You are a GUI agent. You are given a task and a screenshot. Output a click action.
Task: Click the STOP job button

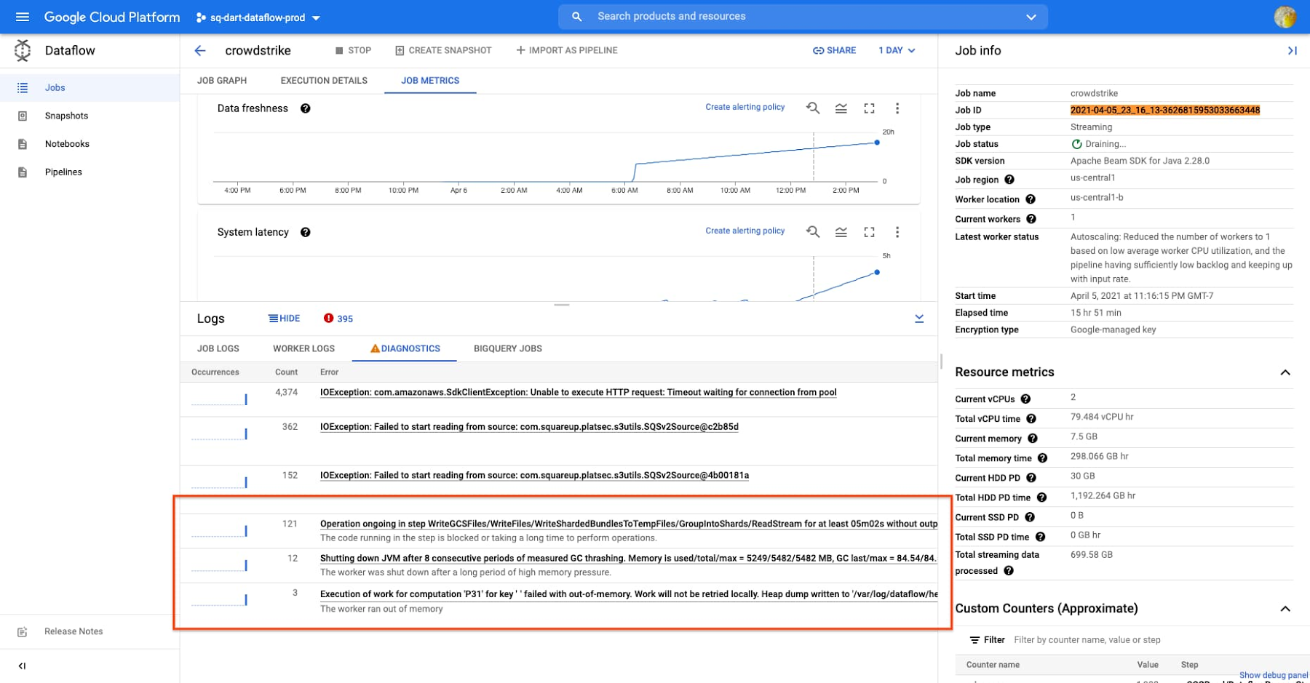click(x=353, y=50)
